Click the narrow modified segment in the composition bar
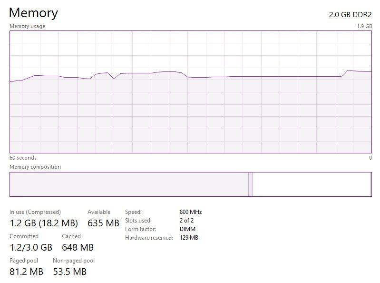 click(250, 184)
